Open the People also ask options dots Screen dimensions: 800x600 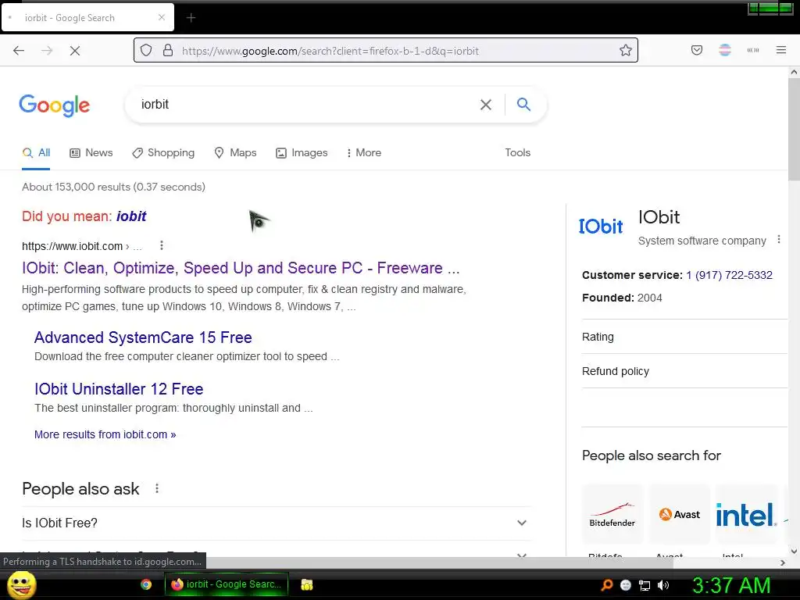click(157, 488)
